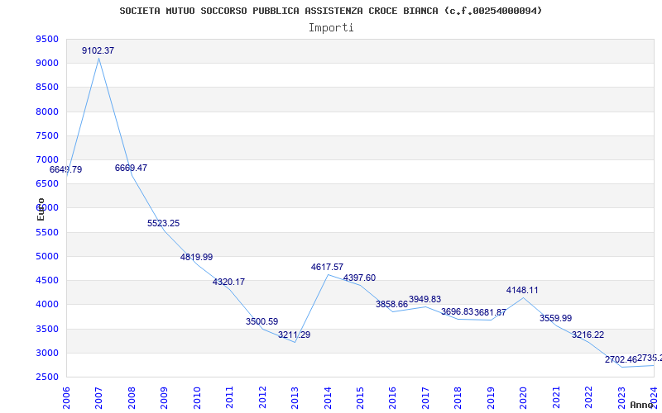Click the 2010 x-axis year label
The width and height of the screenshot is (662, 413).
(197, 397)
